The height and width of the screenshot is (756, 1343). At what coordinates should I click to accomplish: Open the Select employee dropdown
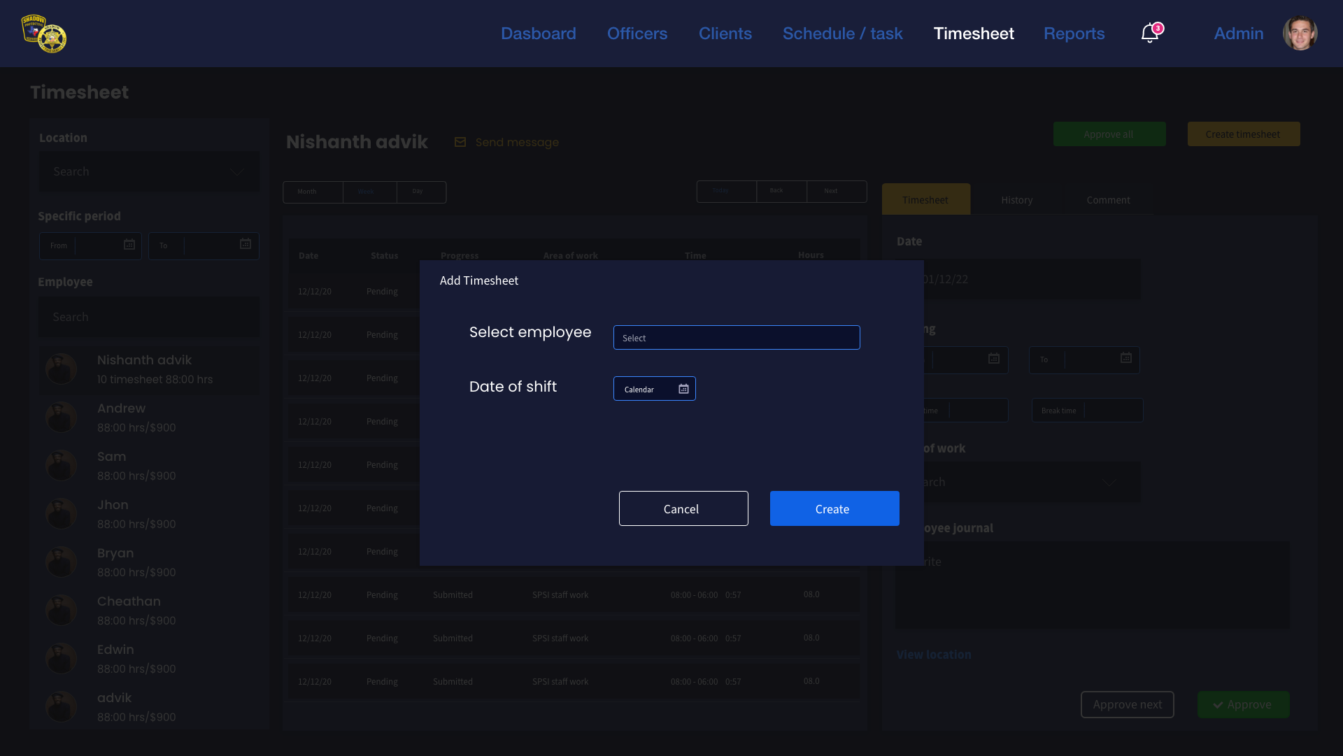pos(736,338)
